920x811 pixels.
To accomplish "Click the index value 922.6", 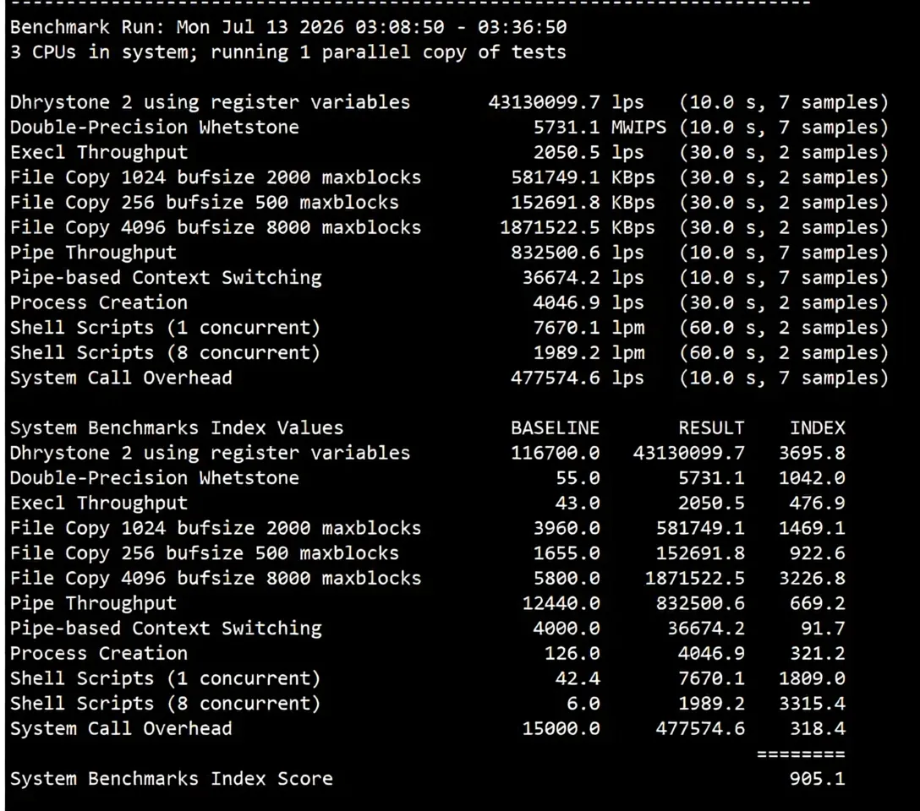I will pyautogui.click(x=818, y=553).
